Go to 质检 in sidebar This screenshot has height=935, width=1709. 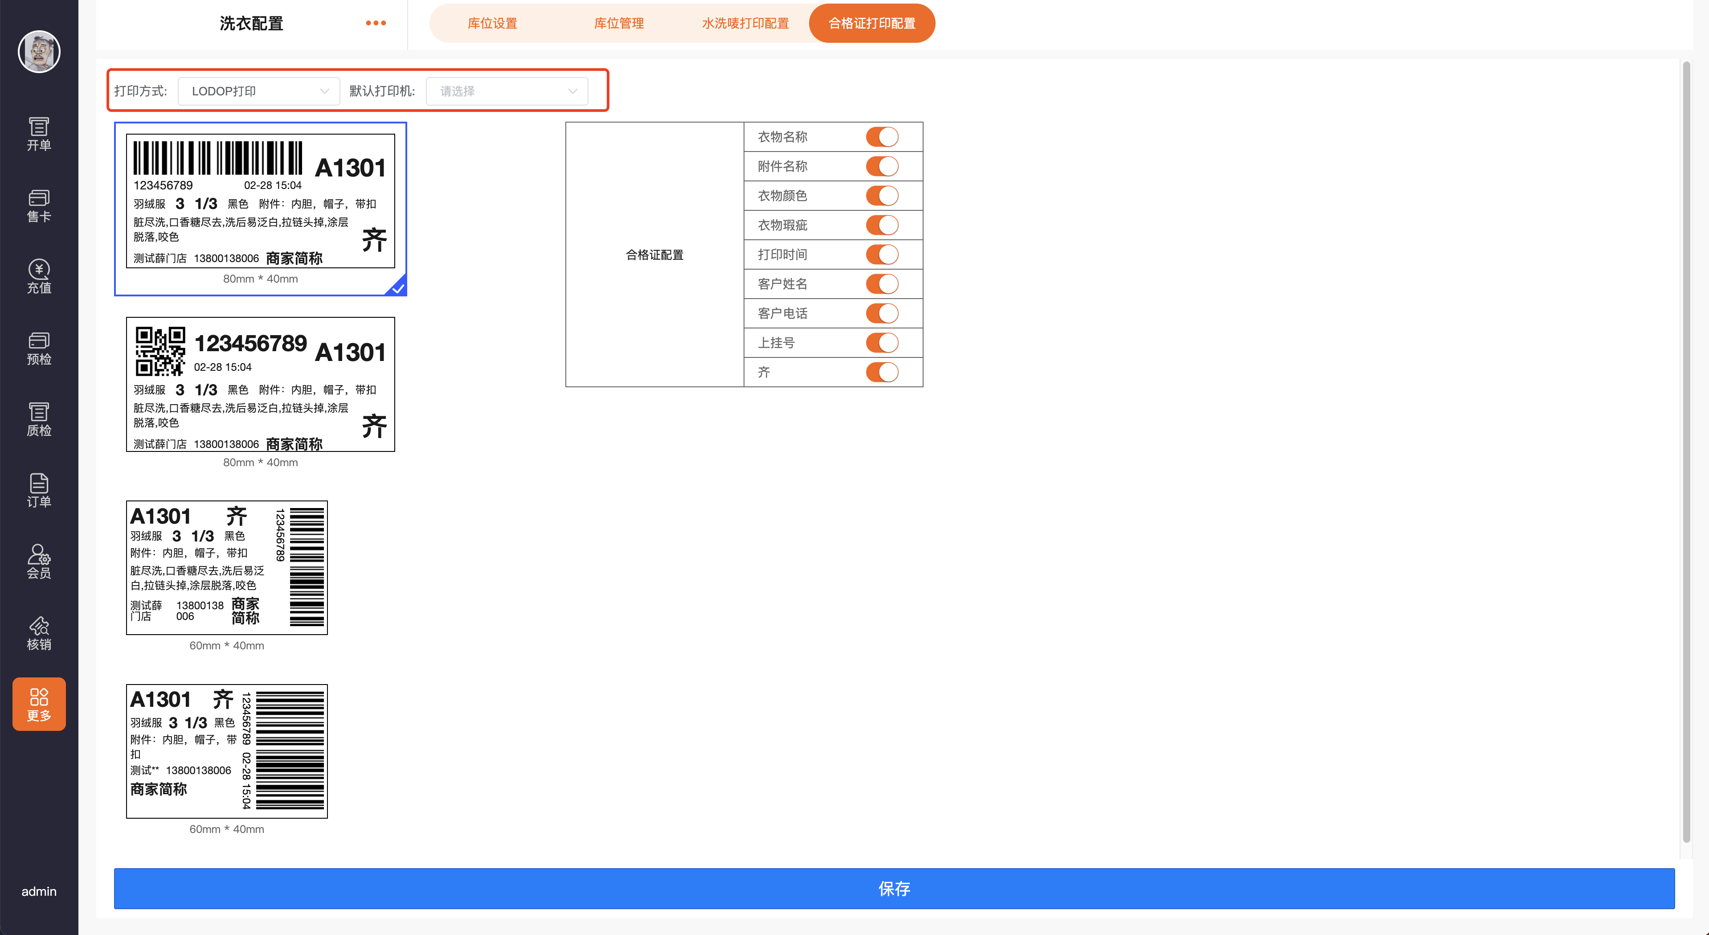coord(38,419)
